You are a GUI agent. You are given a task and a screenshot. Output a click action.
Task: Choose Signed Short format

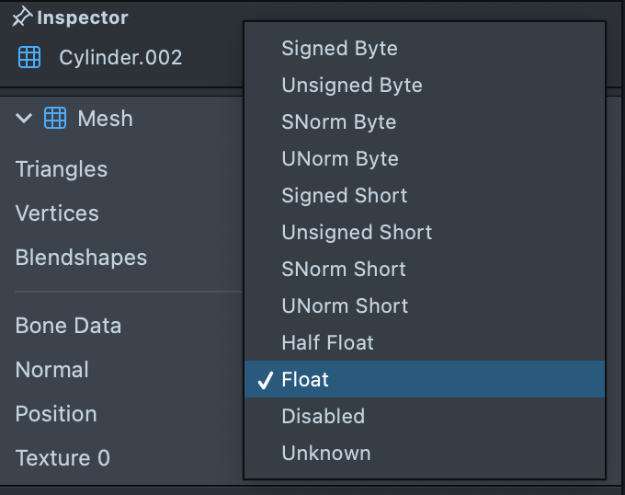[x=344, y=195]
